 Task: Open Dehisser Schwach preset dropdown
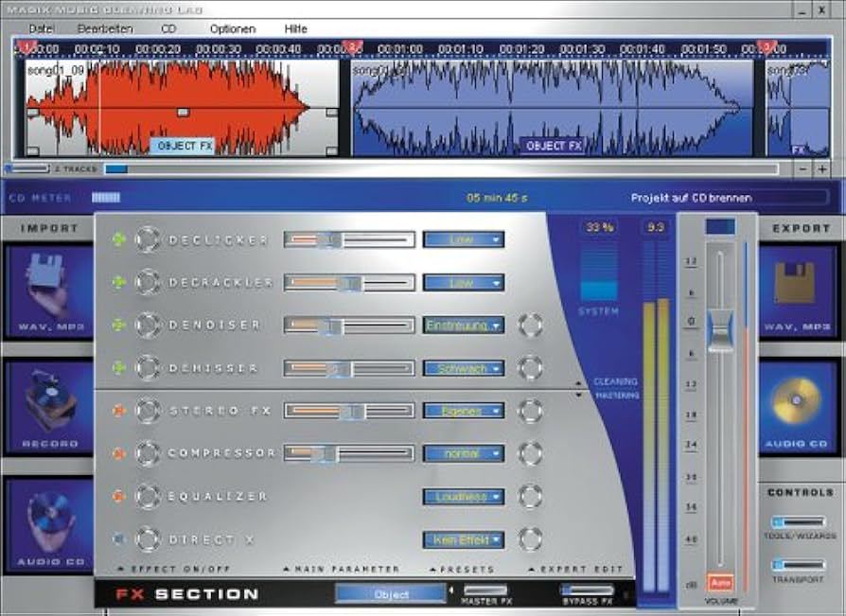pyautogui.click(x=464, y=368)
